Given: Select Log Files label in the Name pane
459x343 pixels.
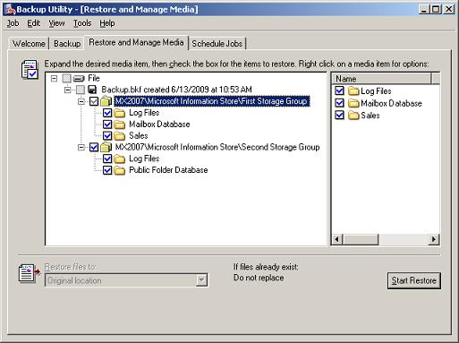Looking at the screenshot, I should (x=376, y=90).
